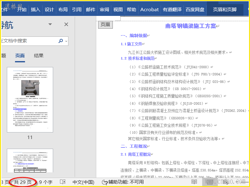Click the 共 29 页 page count
Screen dimensions: 250x187
coord(23,182)
